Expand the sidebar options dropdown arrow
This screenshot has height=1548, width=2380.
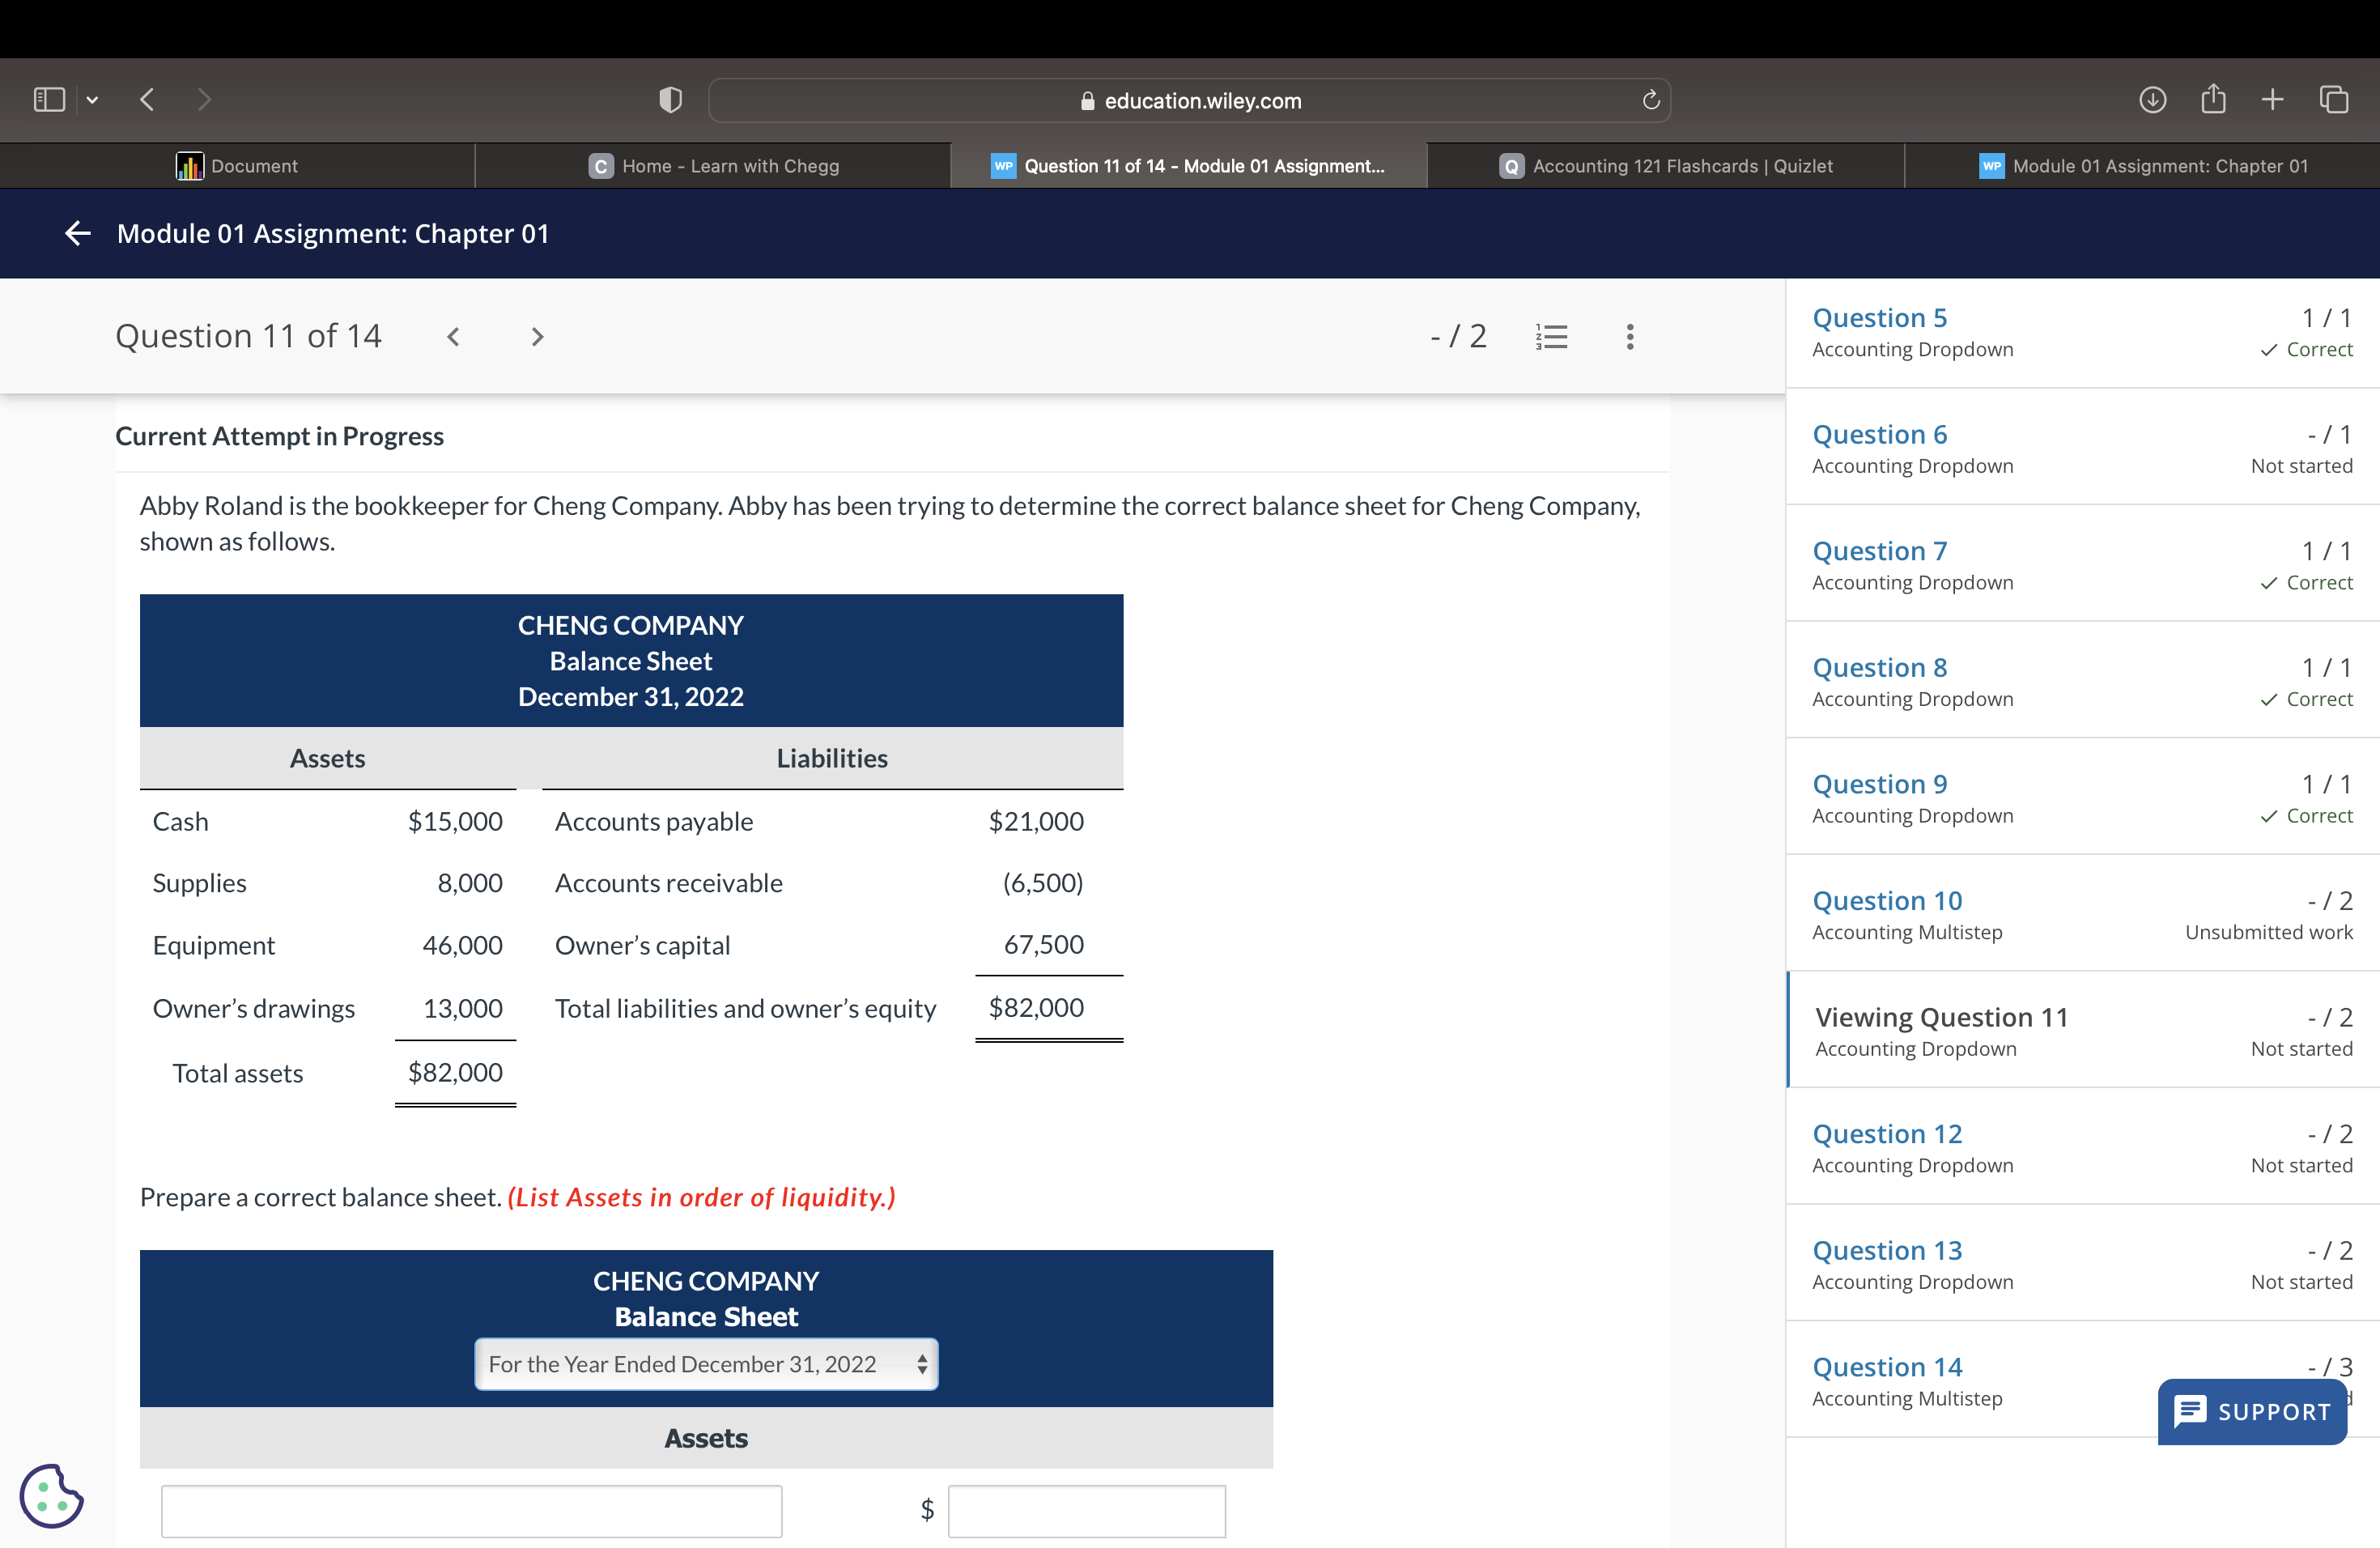pyautogui.click(x=92, y=99)
